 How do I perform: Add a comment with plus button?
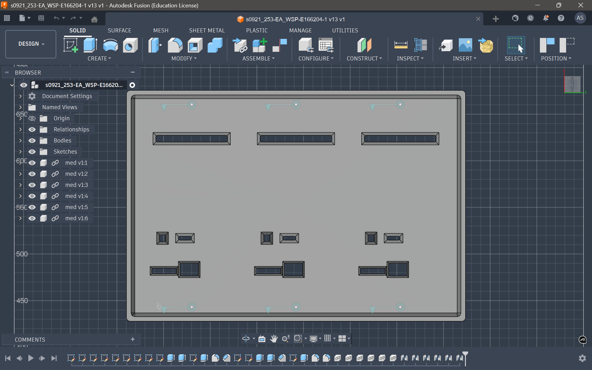[x=133, y=339]
